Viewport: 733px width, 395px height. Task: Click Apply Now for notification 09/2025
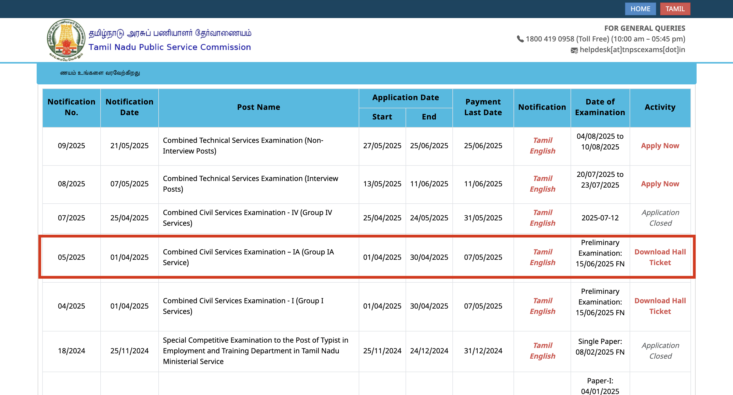(x=660, y=146)
